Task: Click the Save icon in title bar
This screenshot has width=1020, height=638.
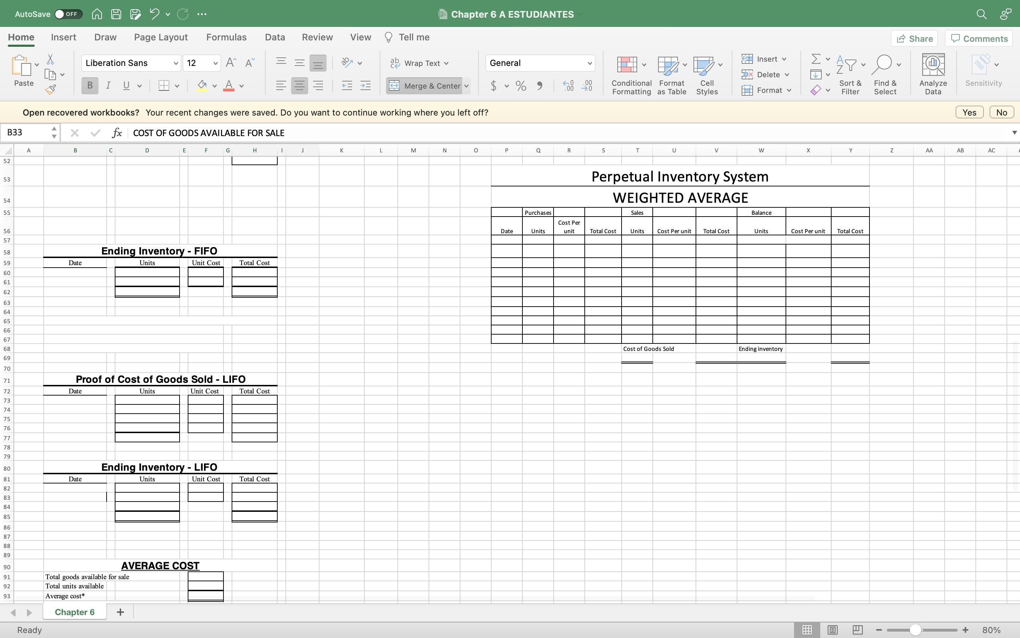Action: 116,14
